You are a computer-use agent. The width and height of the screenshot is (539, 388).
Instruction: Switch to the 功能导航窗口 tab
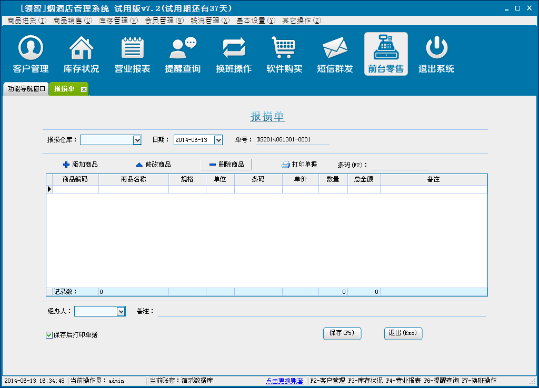26,89
